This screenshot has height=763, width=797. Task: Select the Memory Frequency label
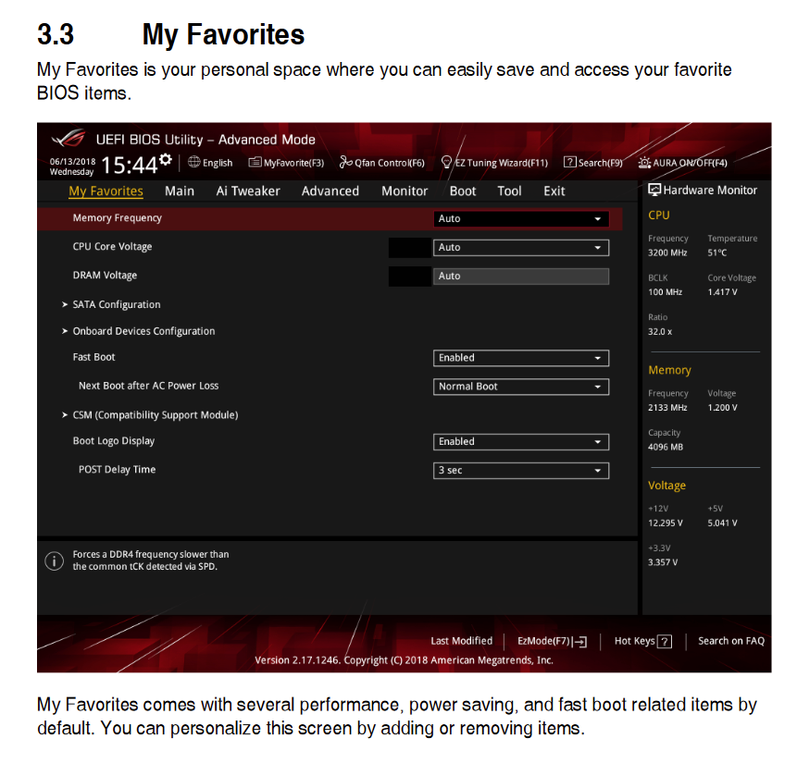click(117, 217)
